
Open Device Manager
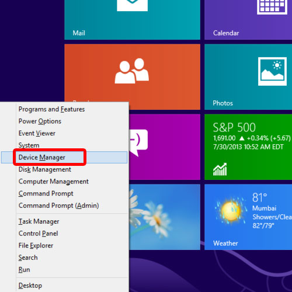(64, 157)
